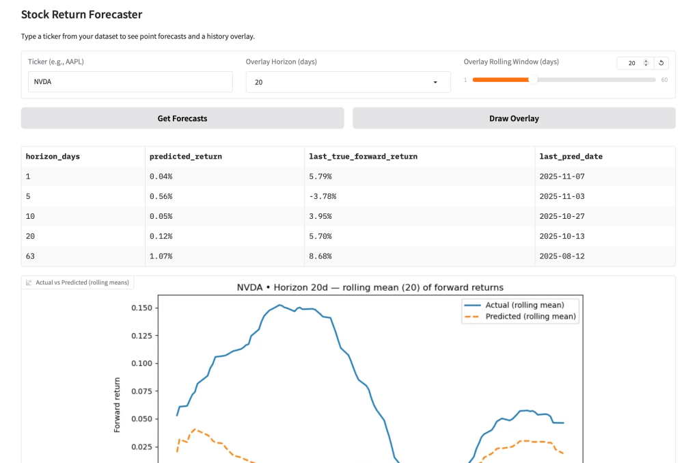Click the -3.78% forward return cell
Screen dimensions: 699x463
323,196
